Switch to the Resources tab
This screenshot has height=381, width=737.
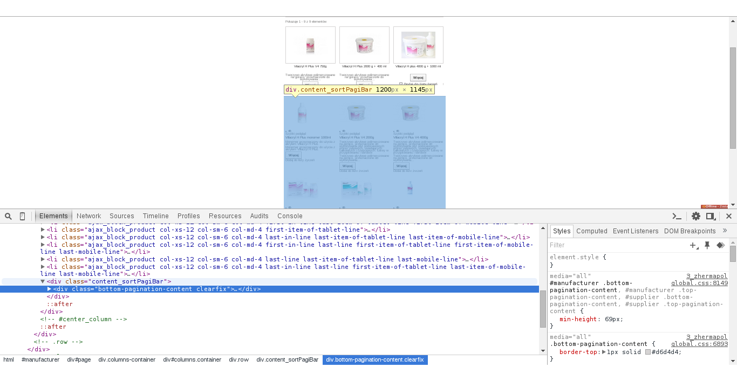tap(225, 216)
